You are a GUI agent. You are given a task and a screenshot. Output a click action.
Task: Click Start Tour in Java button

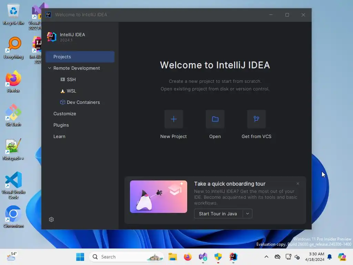pyautogui.click(x=218, y=214)
